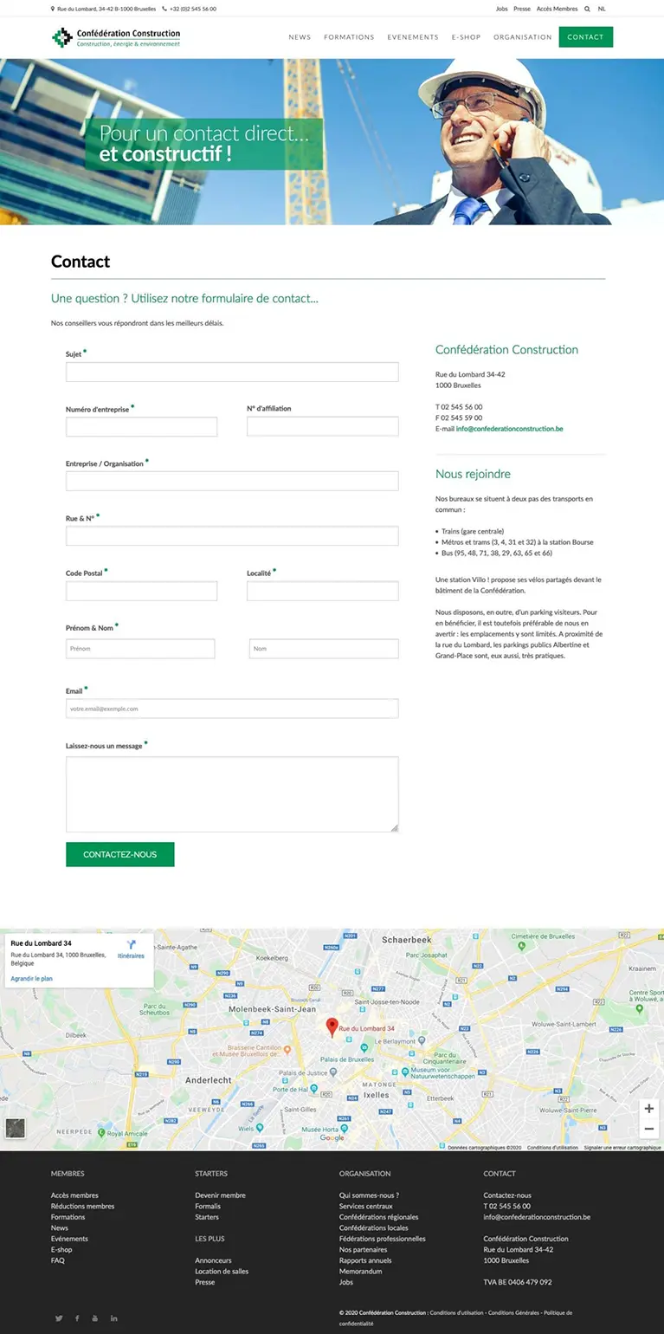
Task: Click the red map pin marker
Action: click(x=331, y=1026)
